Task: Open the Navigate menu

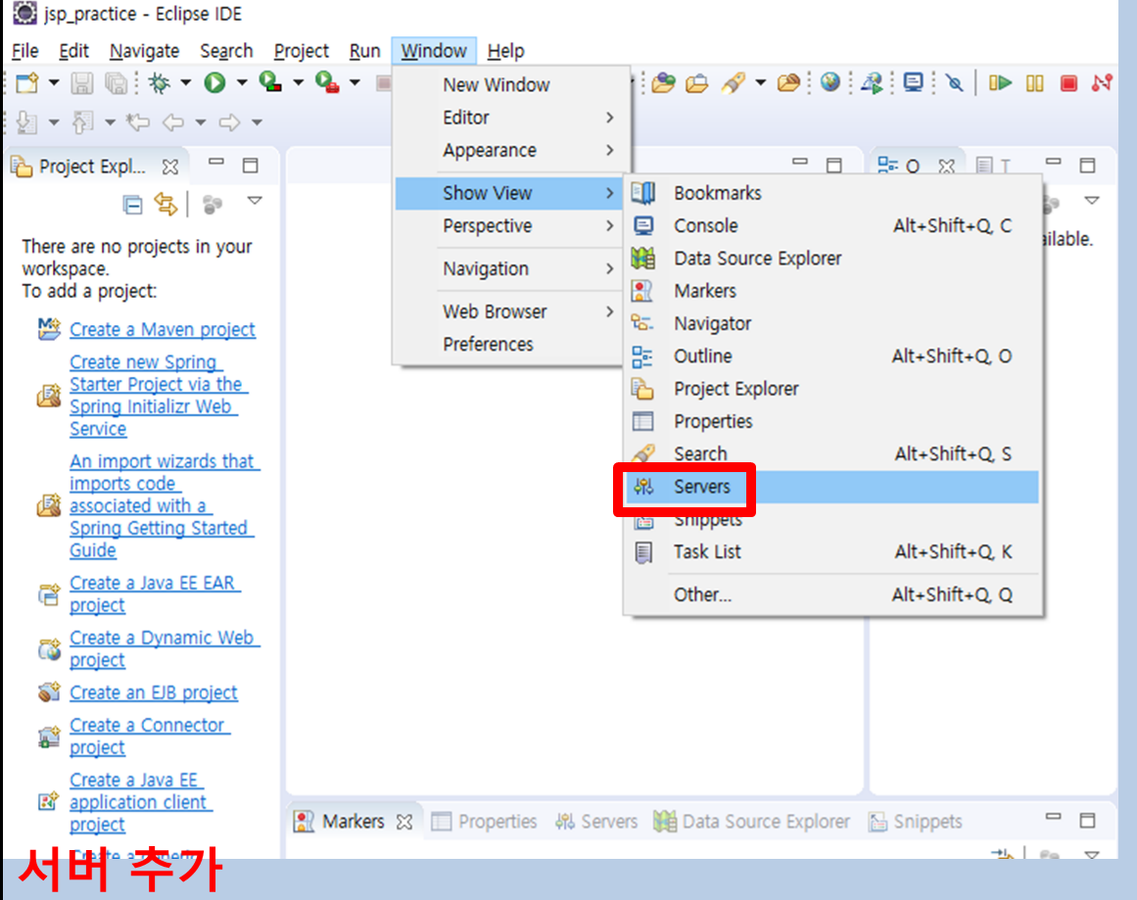Action: point(144,52)
